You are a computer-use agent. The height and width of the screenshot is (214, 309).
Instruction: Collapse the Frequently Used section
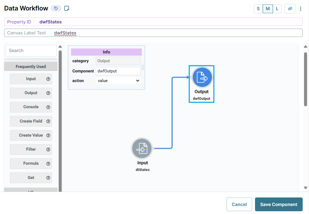(x=31, y=67)
